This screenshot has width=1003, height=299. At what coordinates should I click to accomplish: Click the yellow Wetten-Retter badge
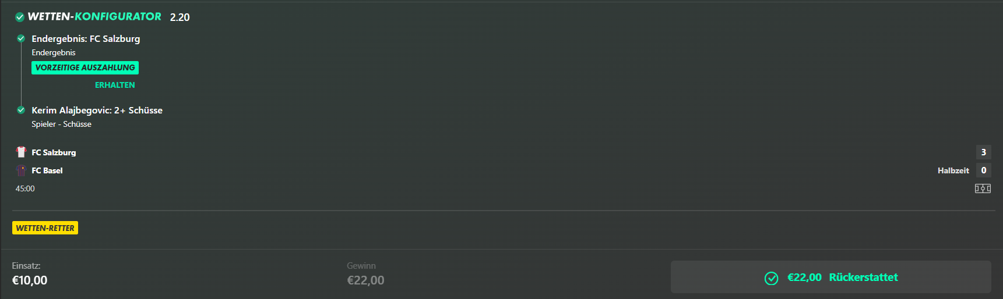(x=45, y=228)
